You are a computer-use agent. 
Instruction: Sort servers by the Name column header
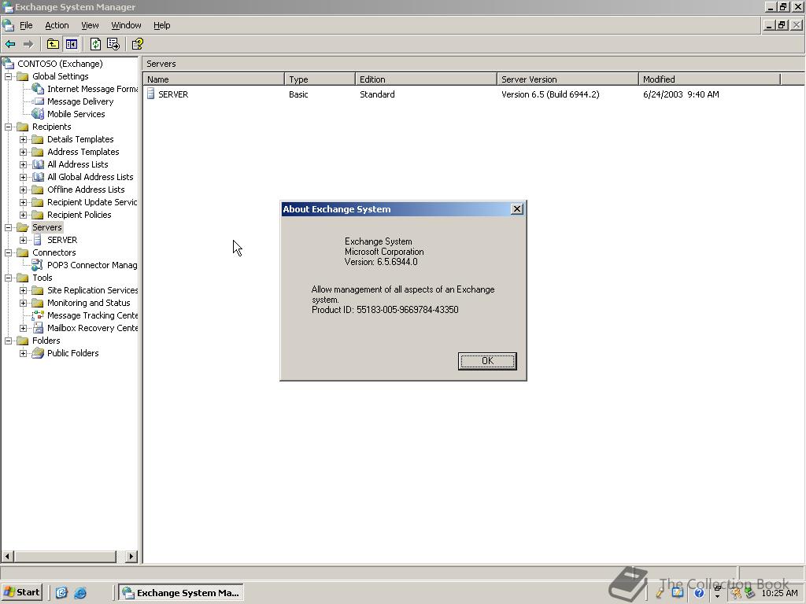coord(213,79)
